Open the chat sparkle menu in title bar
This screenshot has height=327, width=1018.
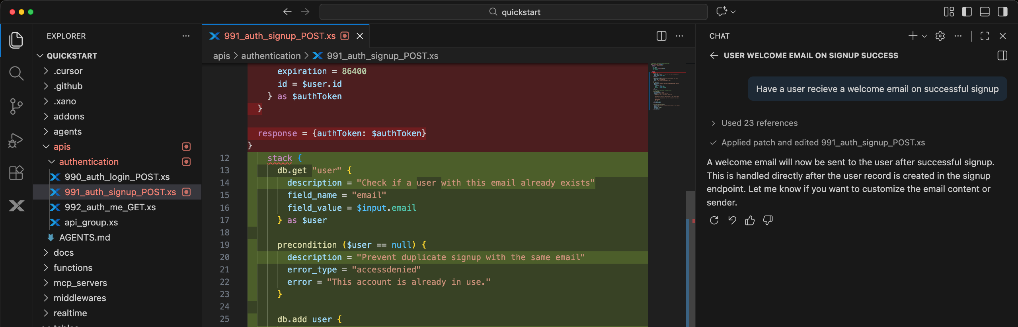coord(726,12)
